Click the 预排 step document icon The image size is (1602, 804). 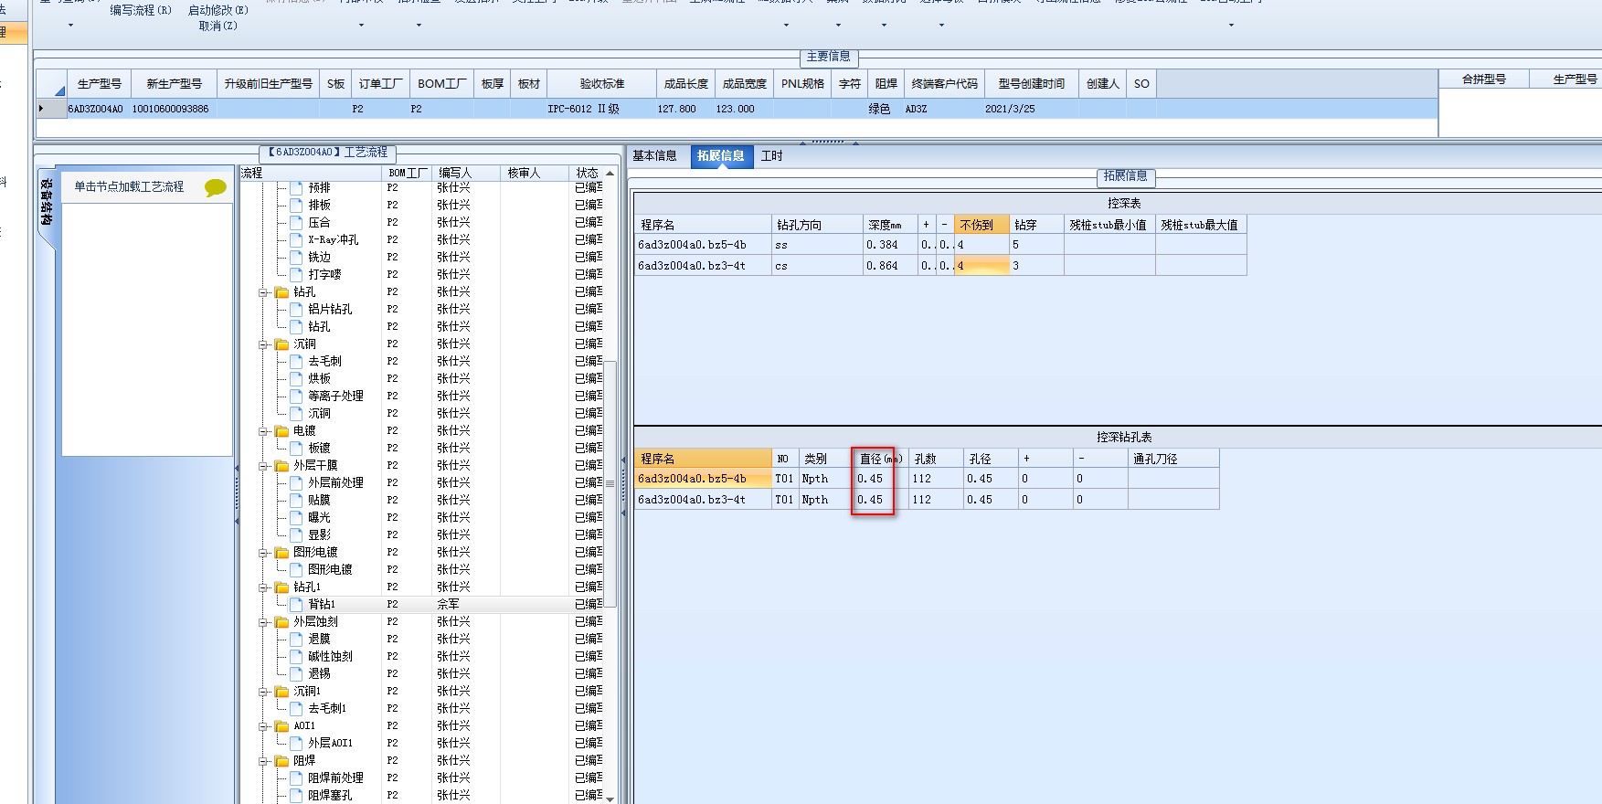pos(296,187)
